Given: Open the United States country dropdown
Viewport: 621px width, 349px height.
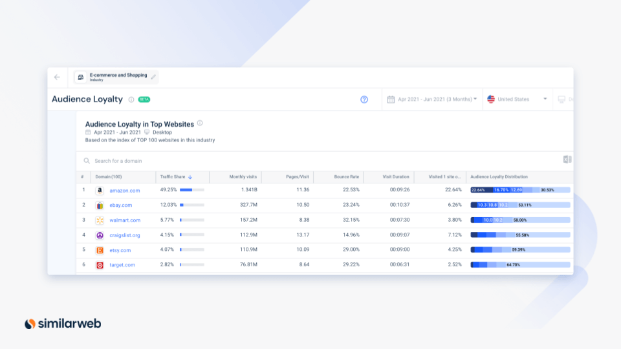Looking at the screenshot, I should click(517, 100).
